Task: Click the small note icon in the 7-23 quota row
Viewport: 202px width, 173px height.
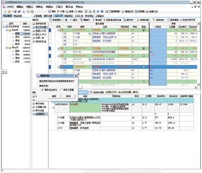Action: pos(90,34)
